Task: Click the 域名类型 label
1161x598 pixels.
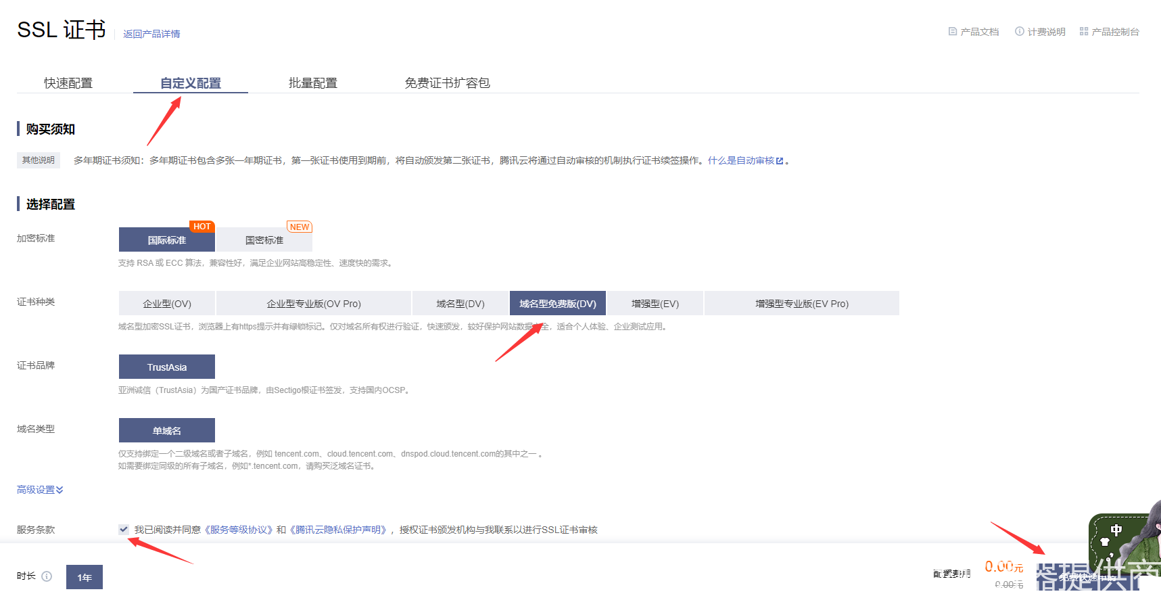Action: 36,429
